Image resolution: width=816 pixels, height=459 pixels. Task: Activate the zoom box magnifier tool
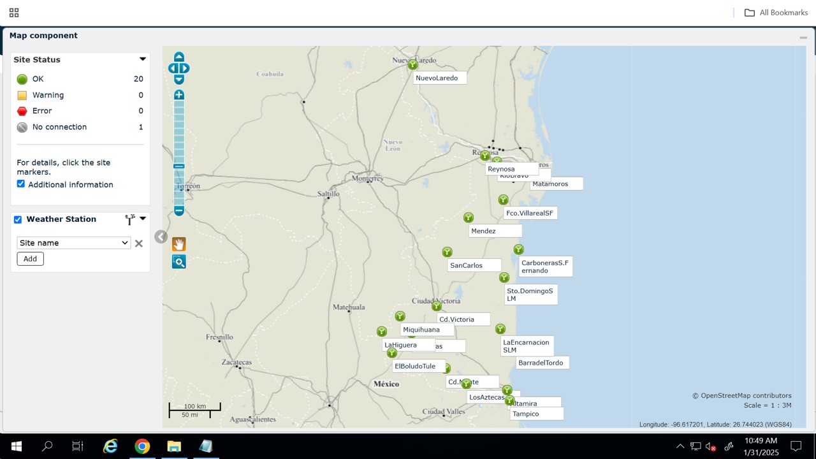(x=179, y=261)
